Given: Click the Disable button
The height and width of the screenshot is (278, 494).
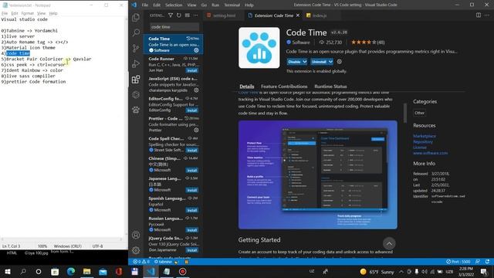Looking at the screenshot, I should (x=294, y=62).
